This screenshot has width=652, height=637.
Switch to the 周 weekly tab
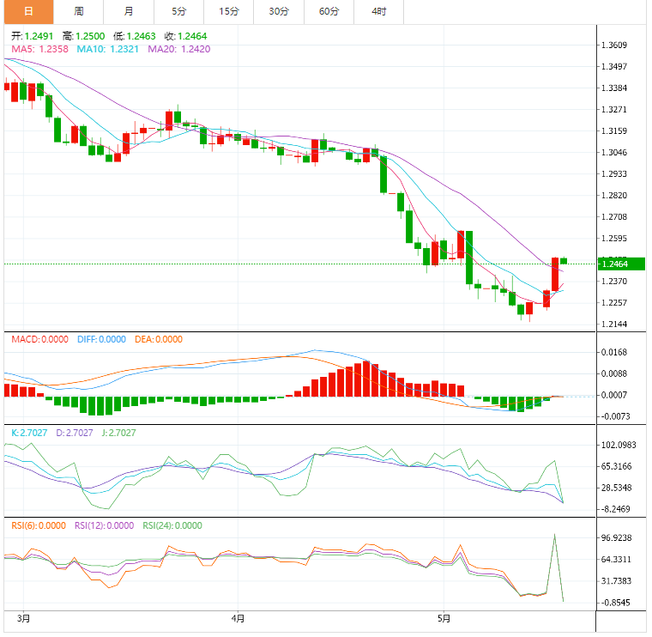pyautogui.click(x=79, y=11)
